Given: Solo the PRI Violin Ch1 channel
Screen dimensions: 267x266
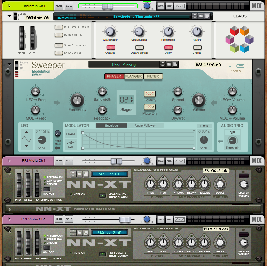Looking at the screenshot, I should [x=69, y=219].
